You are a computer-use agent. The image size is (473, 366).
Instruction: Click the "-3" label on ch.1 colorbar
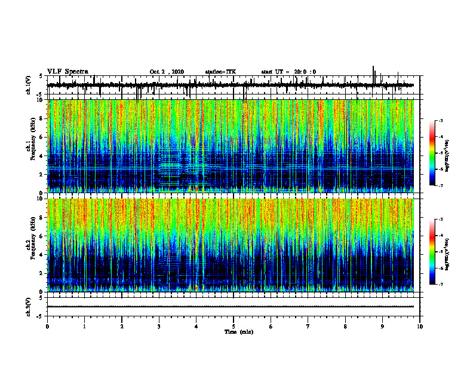pos(441,121)
